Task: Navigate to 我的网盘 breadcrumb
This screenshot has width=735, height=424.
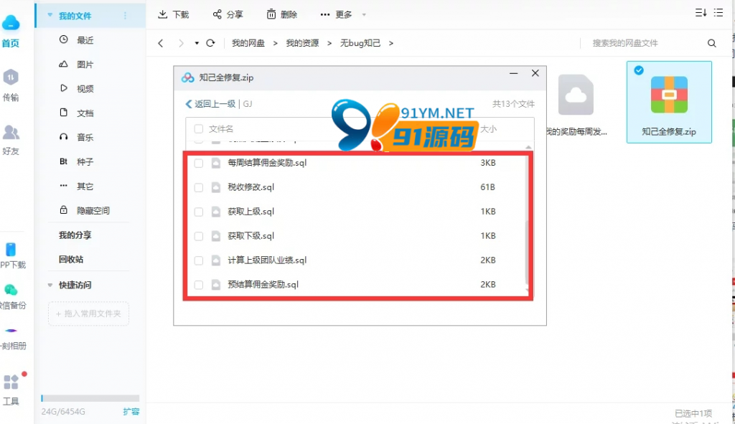Action: [248, 43]
